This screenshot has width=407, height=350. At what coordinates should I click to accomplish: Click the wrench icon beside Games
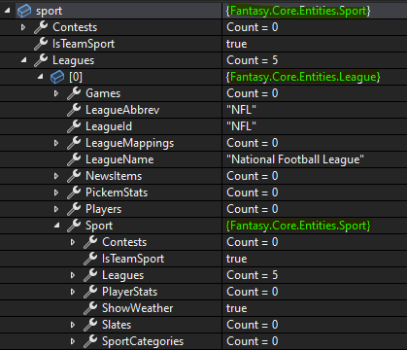(x=74, y=93)
